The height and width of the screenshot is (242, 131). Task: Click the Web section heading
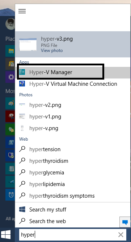click(24, 139)
